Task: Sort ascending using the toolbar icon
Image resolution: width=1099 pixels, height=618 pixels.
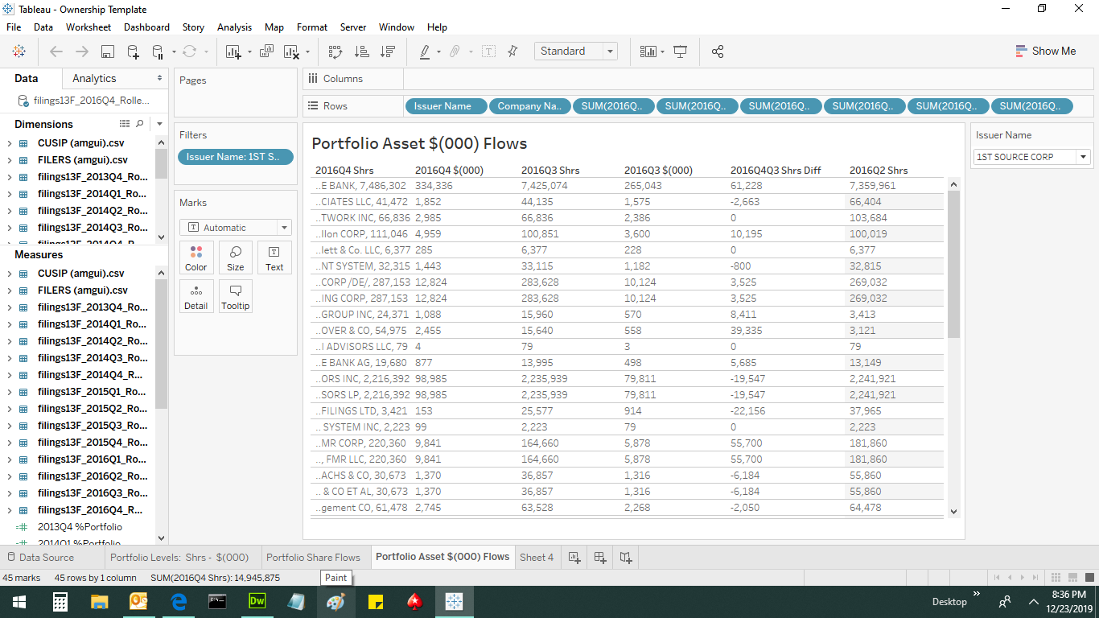Action: click(x=361, y=51)
